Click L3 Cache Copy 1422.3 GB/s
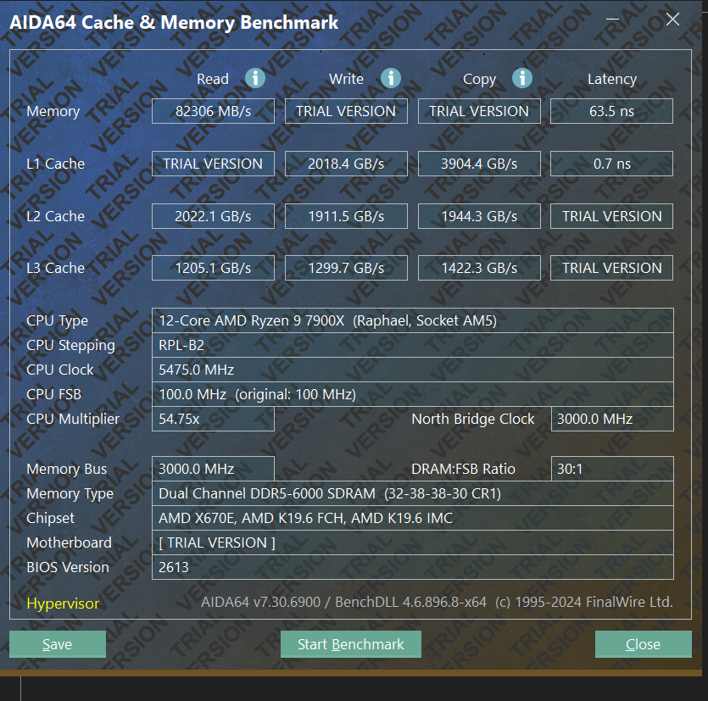 coord(479,268)
